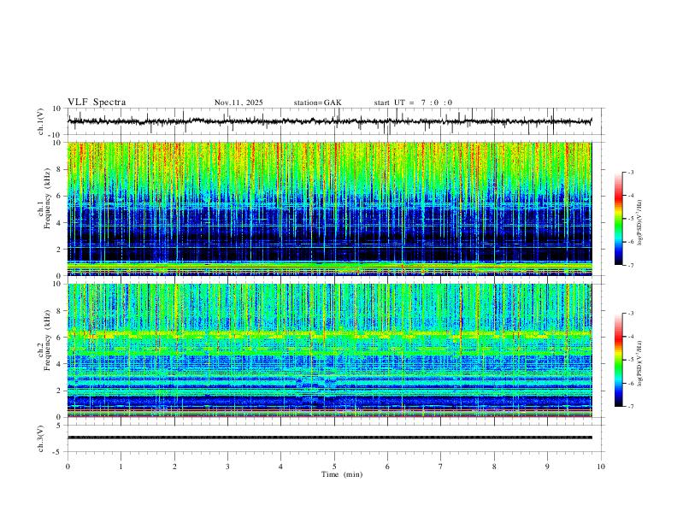Screen dimensions: 677x523
Task: Click the ch.2 spectrogram panel
Action: (x=330, y=350)
